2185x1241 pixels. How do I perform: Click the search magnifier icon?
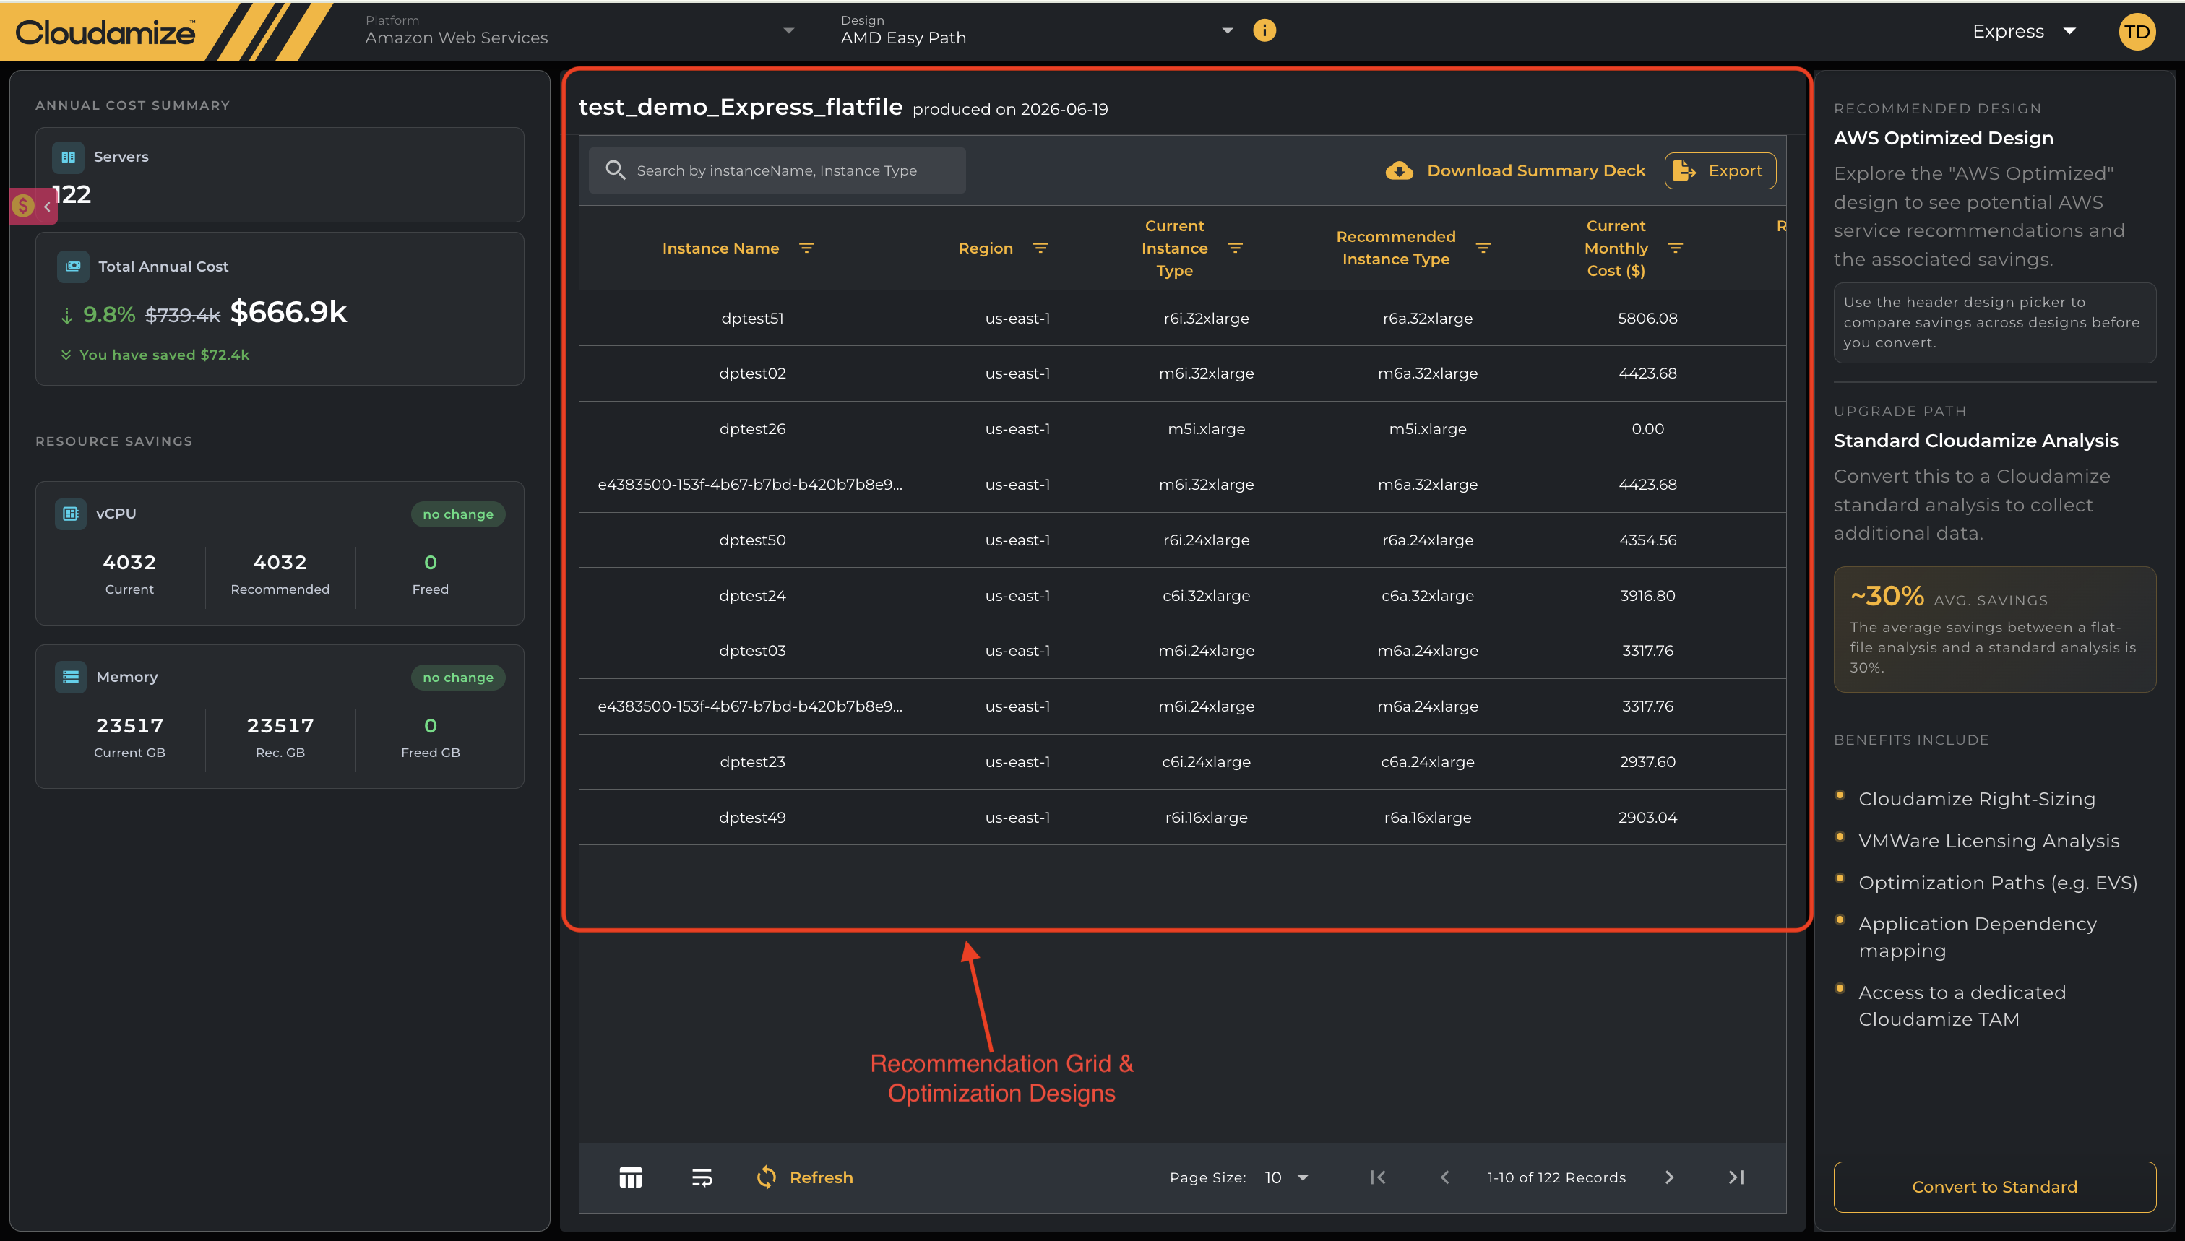(616, 170)
